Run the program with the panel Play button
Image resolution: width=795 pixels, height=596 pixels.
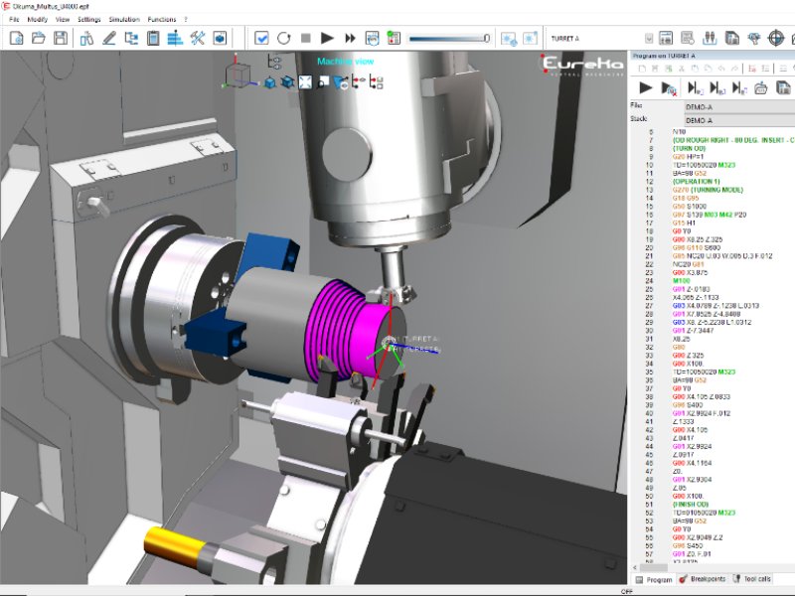click(645, 88)
